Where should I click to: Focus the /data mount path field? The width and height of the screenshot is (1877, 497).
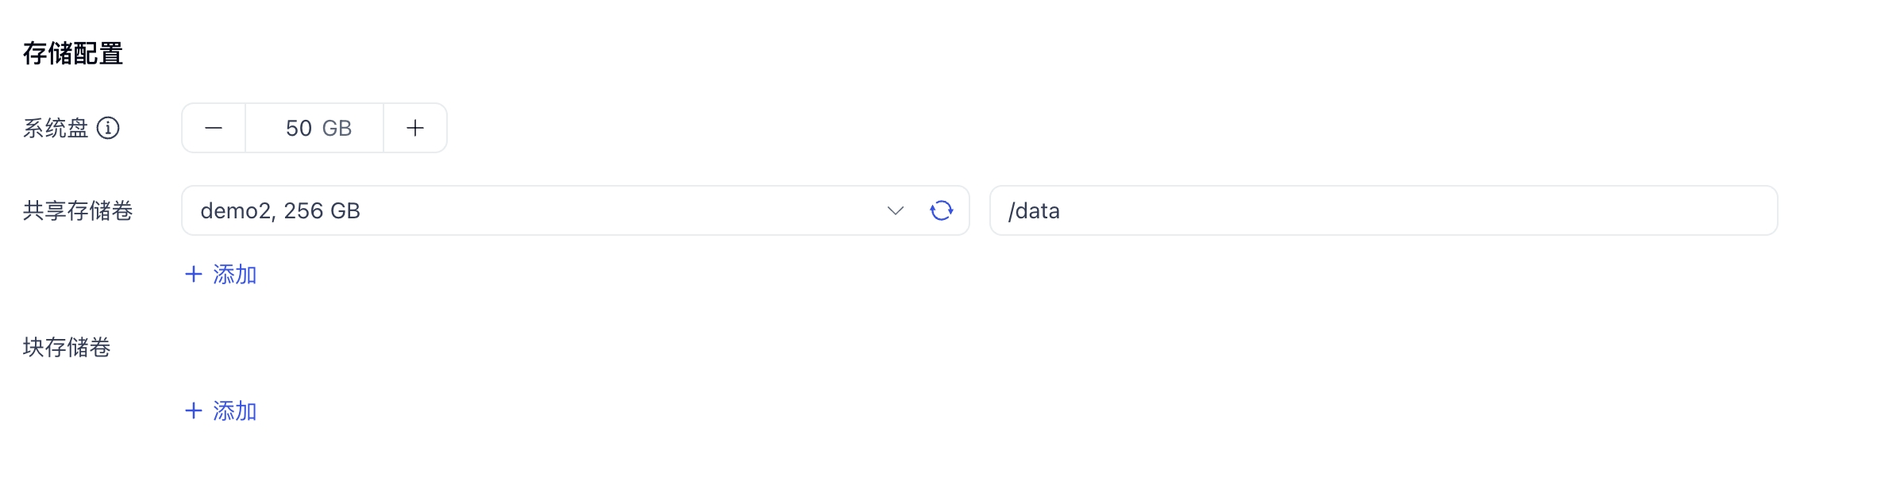click(x=1382, y=210)
